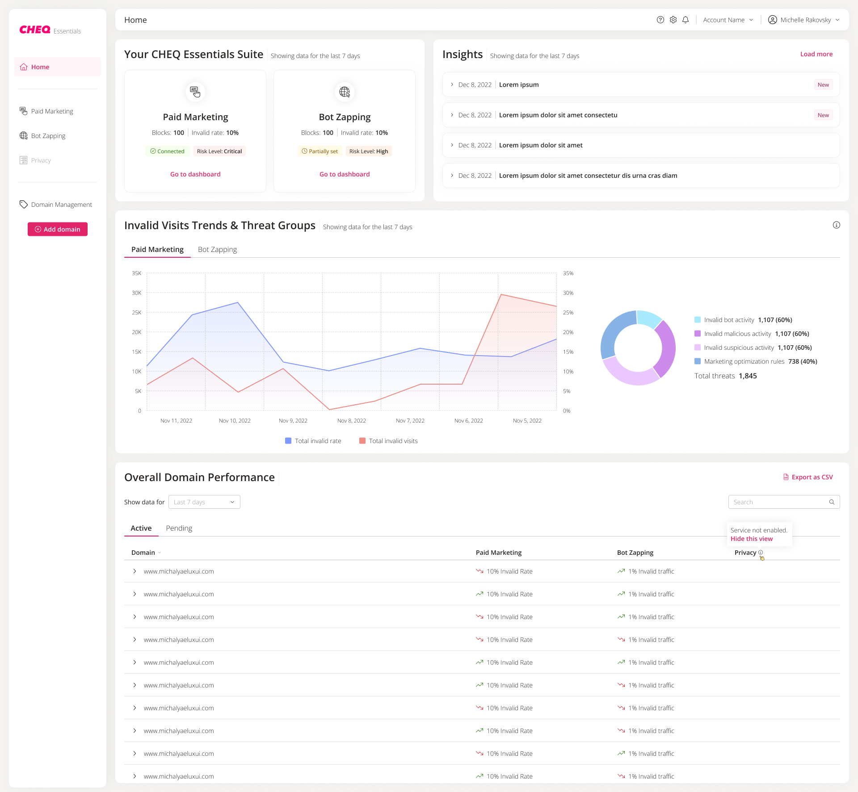Viewport: 858px width, 792px height.
Task: Select Paid Marketing in the sidebar
Action: [52, 111]
